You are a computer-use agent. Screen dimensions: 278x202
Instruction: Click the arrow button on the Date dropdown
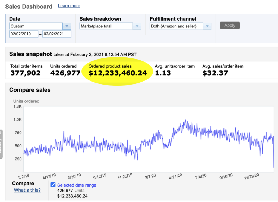click(67, 26)
